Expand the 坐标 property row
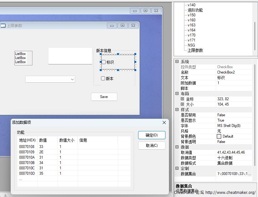This screenshot has height=197, width=258. (x=182, y=99)
